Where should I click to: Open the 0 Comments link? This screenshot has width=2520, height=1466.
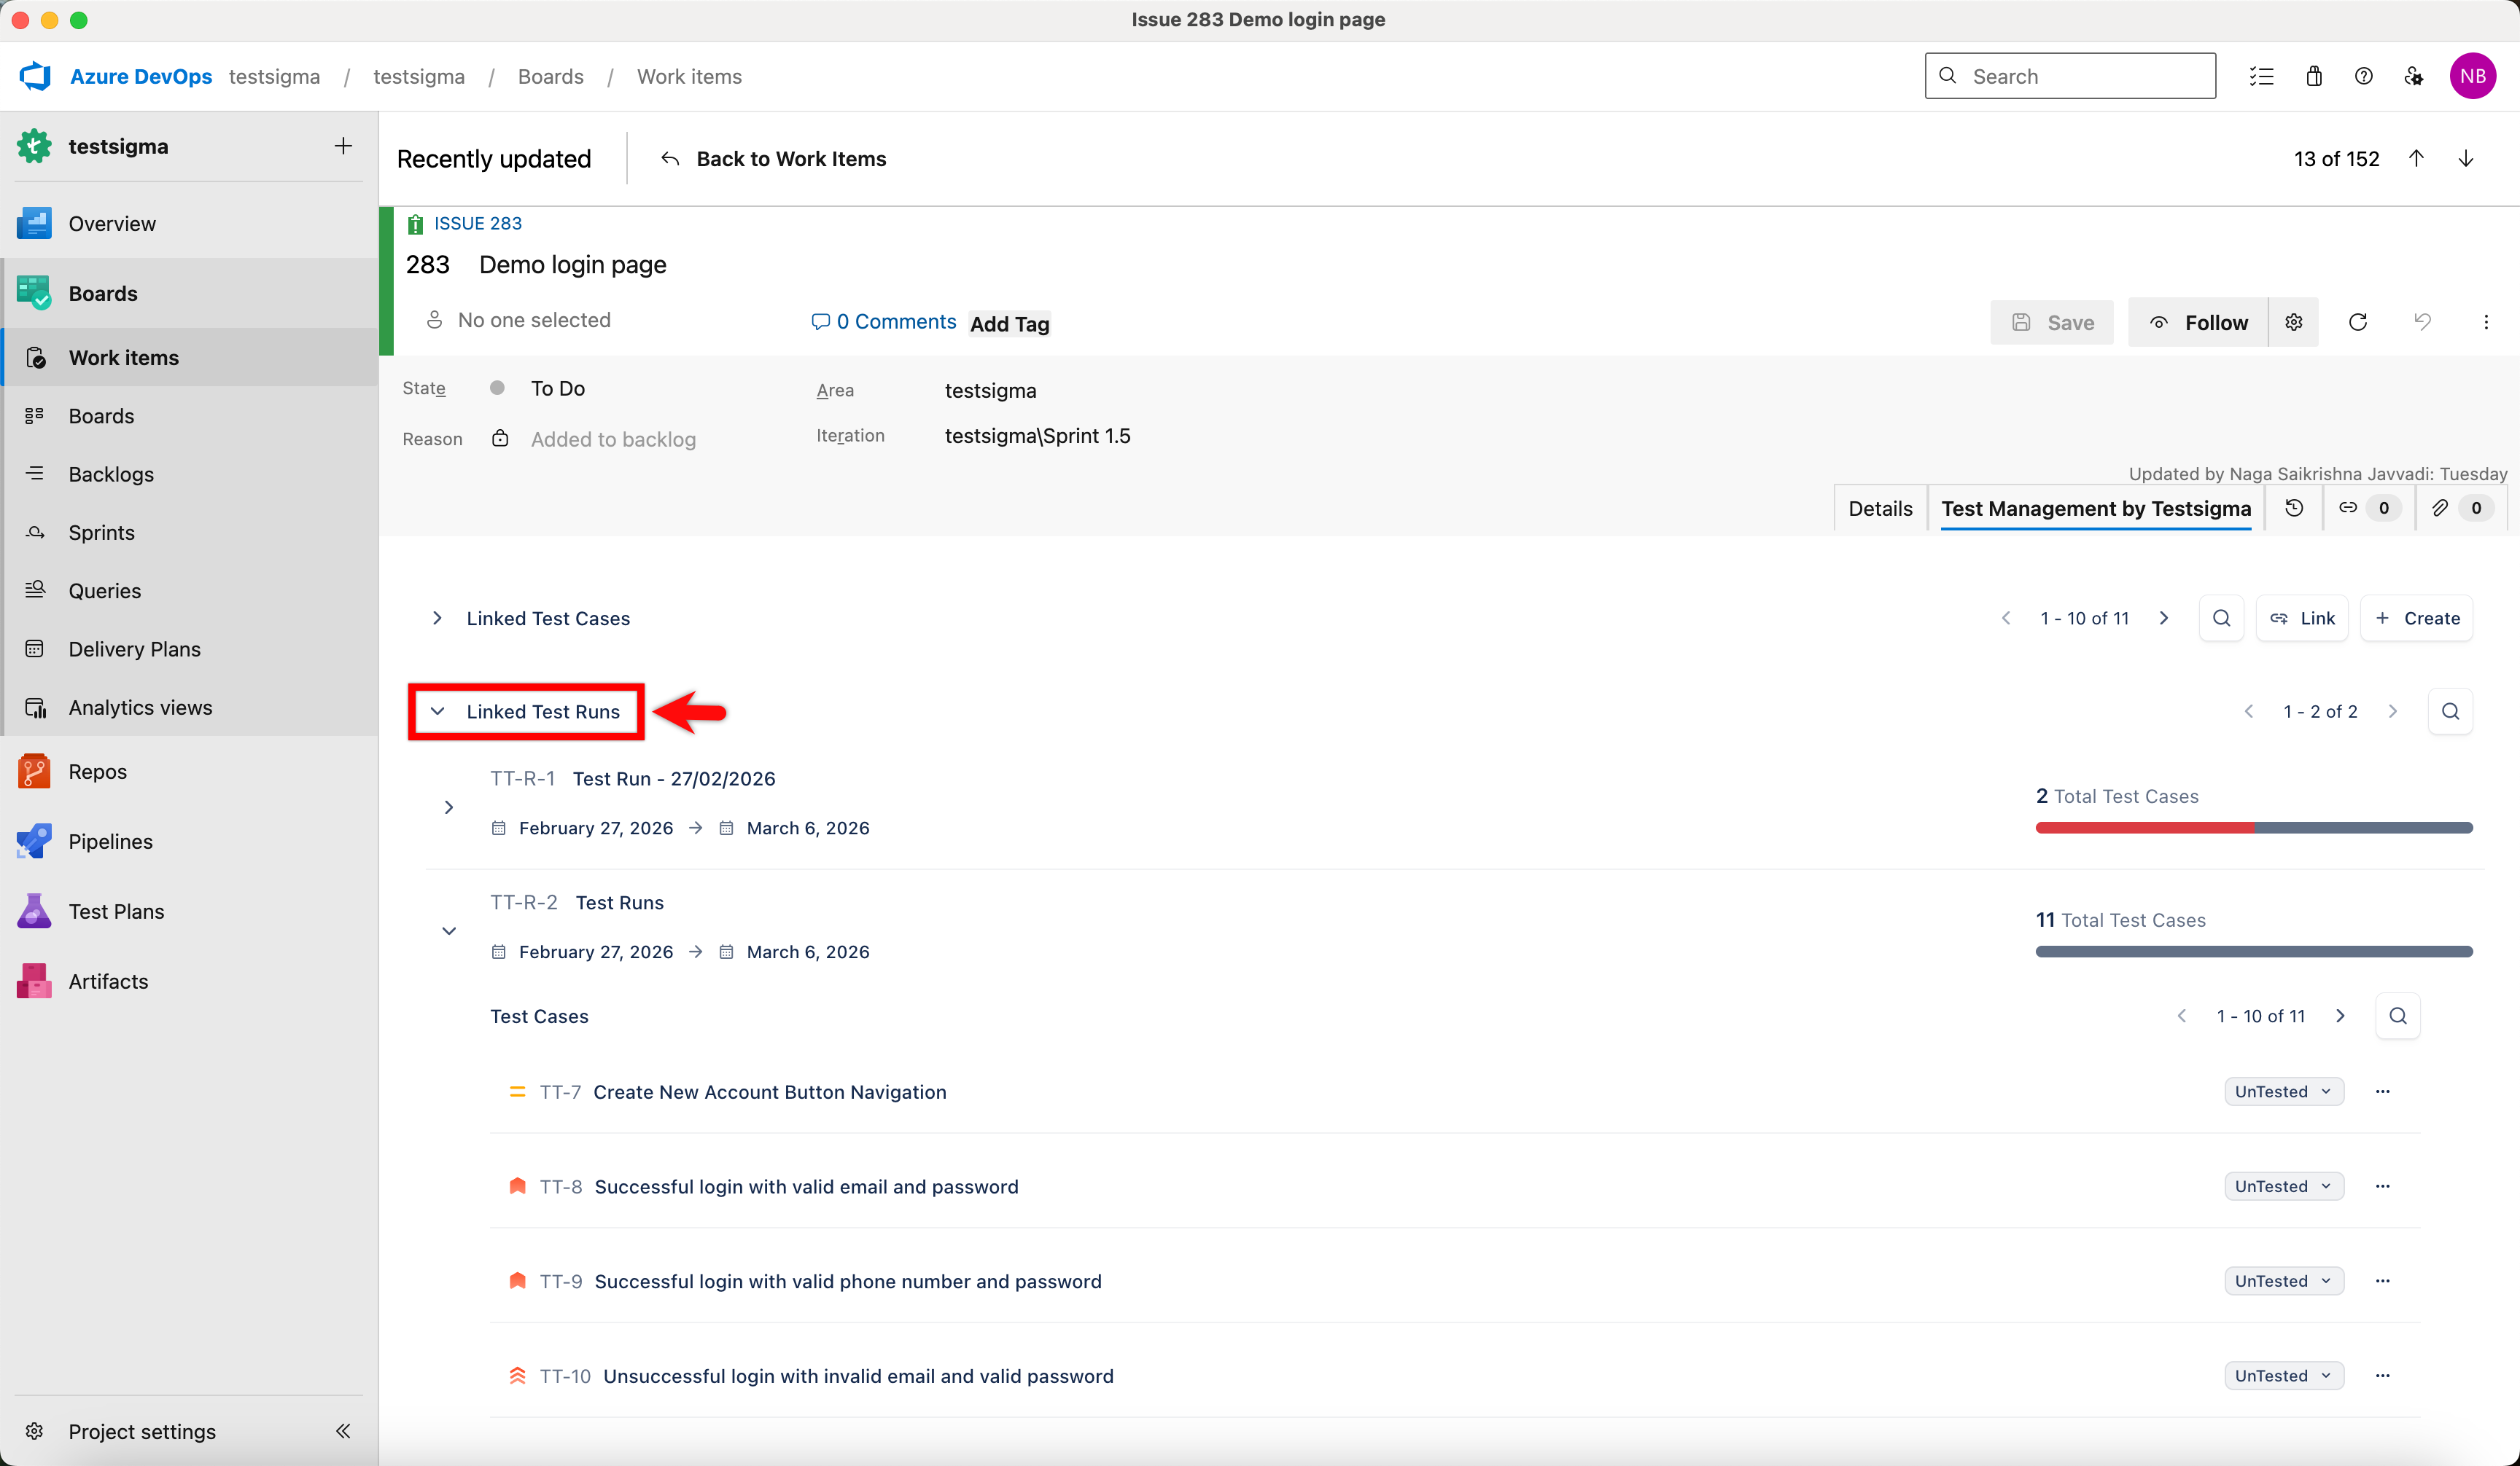click(x=884, y=322)
